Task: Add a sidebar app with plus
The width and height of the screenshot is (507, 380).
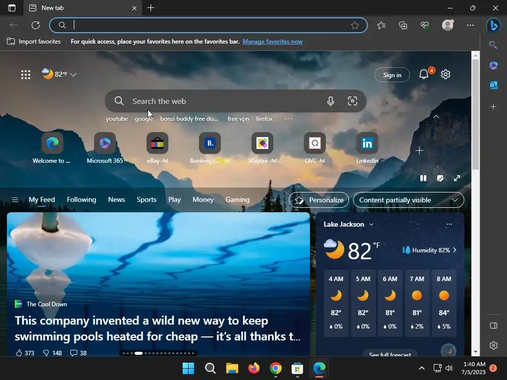Action: (493, 106)
